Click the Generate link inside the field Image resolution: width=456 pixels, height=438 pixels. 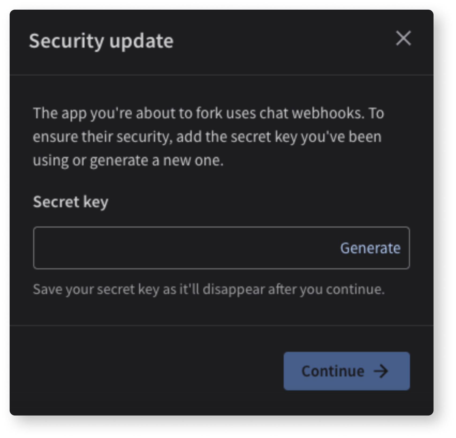[x=371, y=248]
